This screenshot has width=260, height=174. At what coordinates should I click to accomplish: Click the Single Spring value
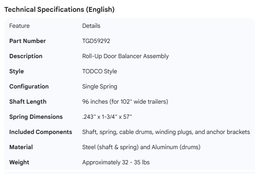pos(100,86)
